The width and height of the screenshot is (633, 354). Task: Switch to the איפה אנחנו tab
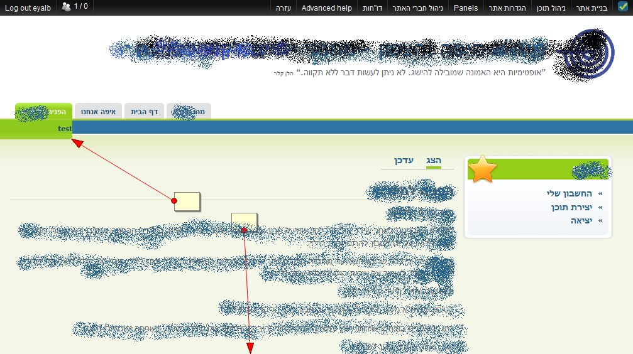coord(97,112)
